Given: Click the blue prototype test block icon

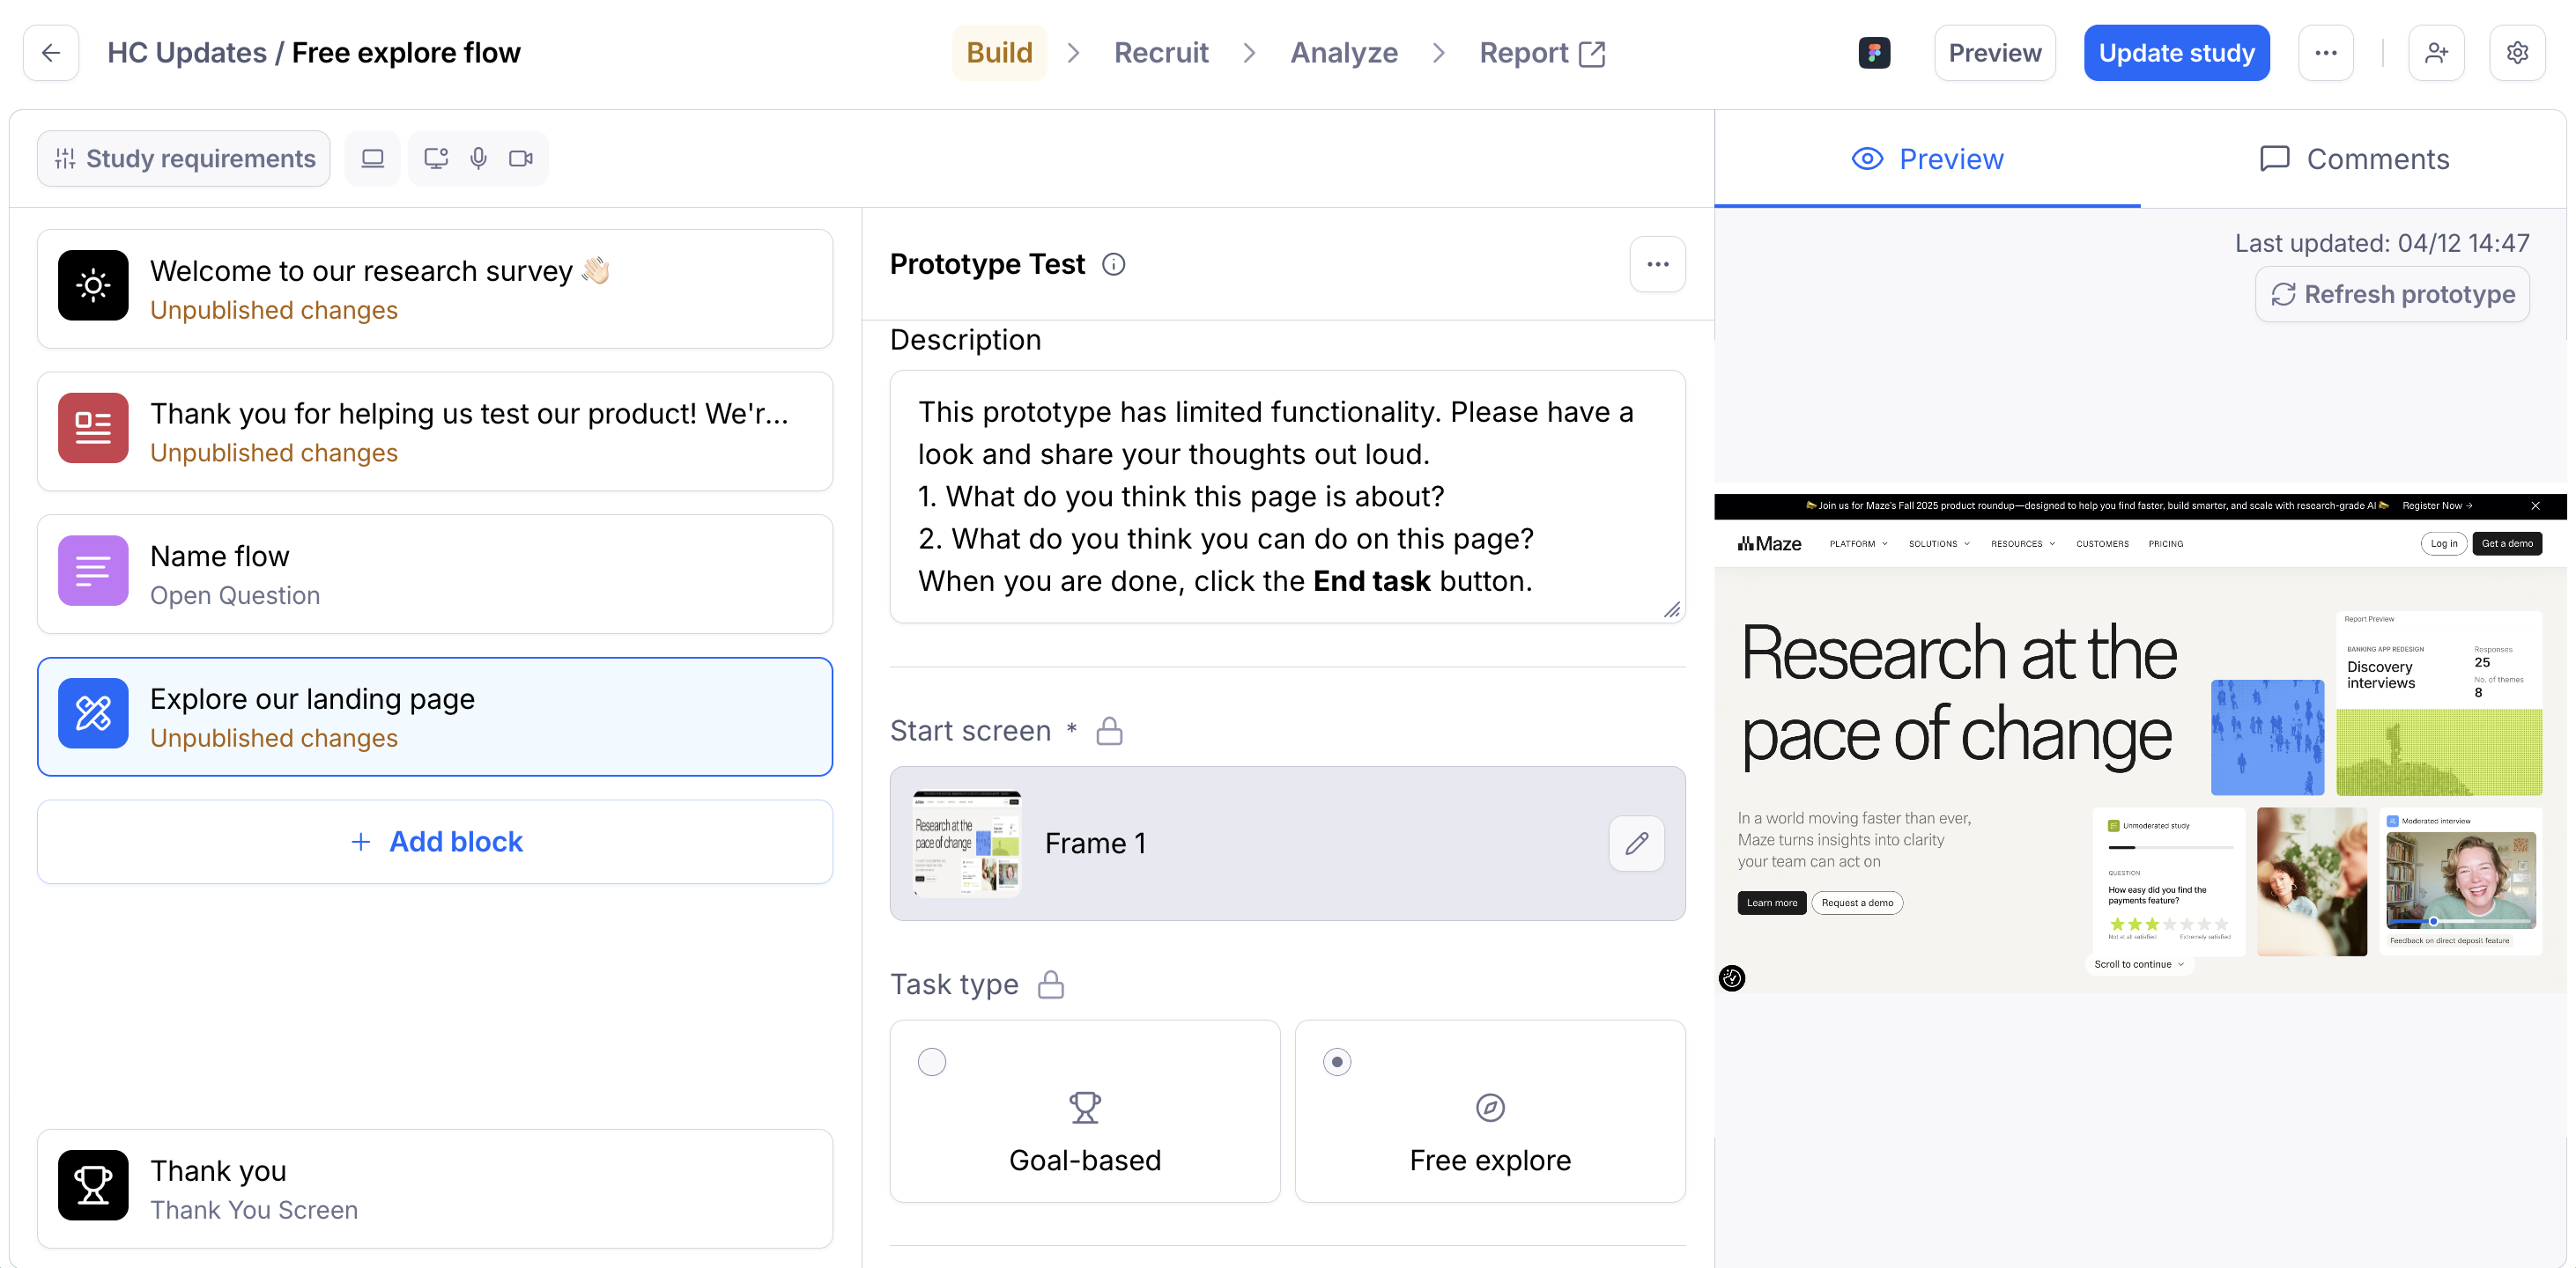Looking at the screenshot, I should tap(93, 714).
